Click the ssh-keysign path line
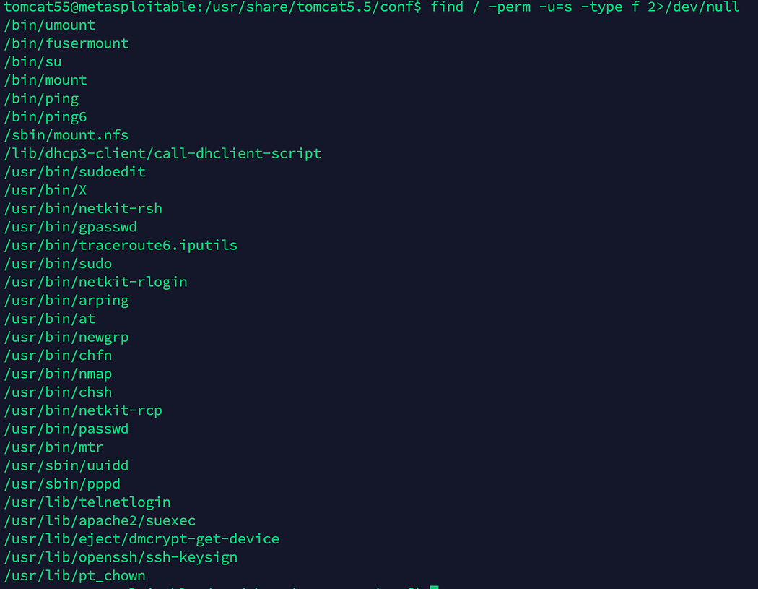The image size is (758, 589). pyautogui.click(x=121, y=557)
